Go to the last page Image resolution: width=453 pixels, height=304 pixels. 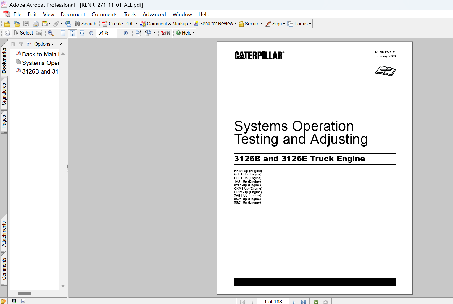[x=303, y=302]
